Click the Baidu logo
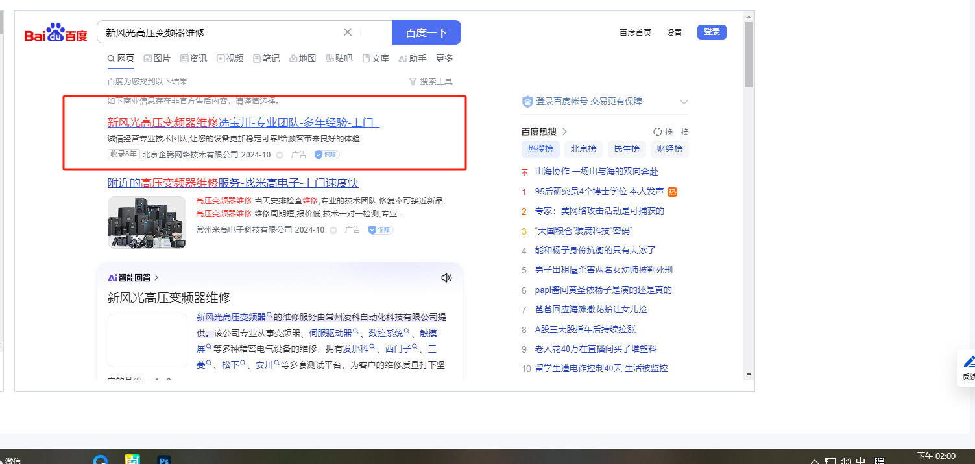 click(55, 33)
